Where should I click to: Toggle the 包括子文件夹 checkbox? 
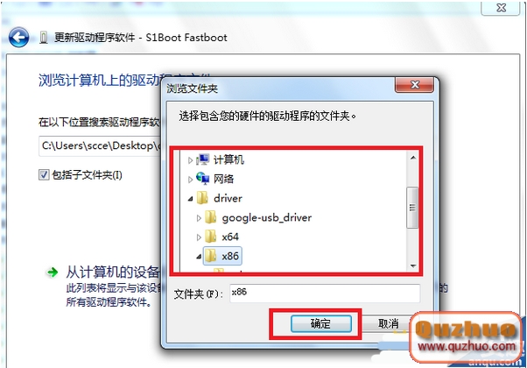tap(44, 175)
